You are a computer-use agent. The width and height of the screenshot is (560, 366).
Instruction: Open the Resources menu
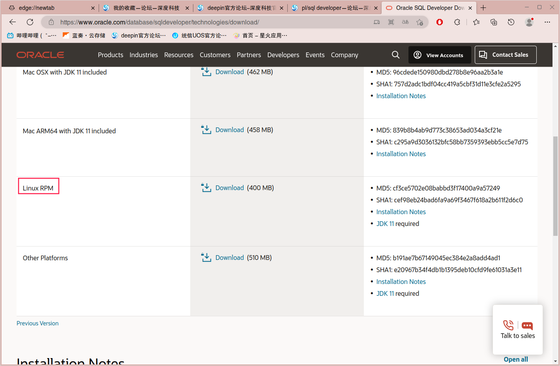[x=179, y=55]
